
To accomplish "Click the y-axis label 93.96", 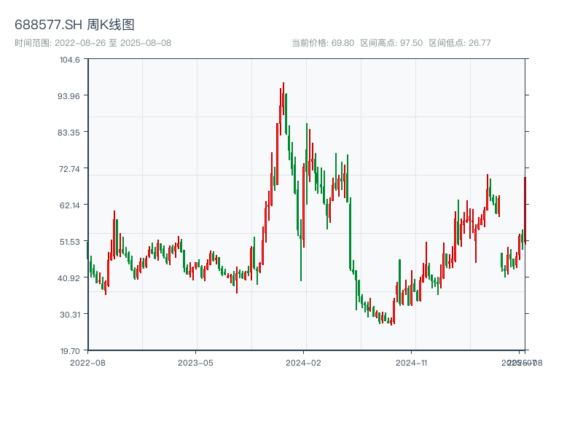I will pyautogui.click(x=69, y=96).
